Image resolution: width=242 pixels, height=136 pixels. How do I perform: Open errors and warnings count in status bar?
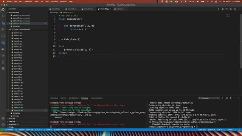[38, 130]
